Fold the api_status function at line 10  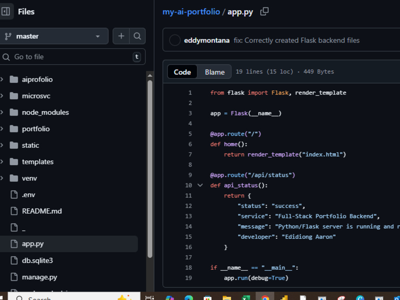pos(200,185)
